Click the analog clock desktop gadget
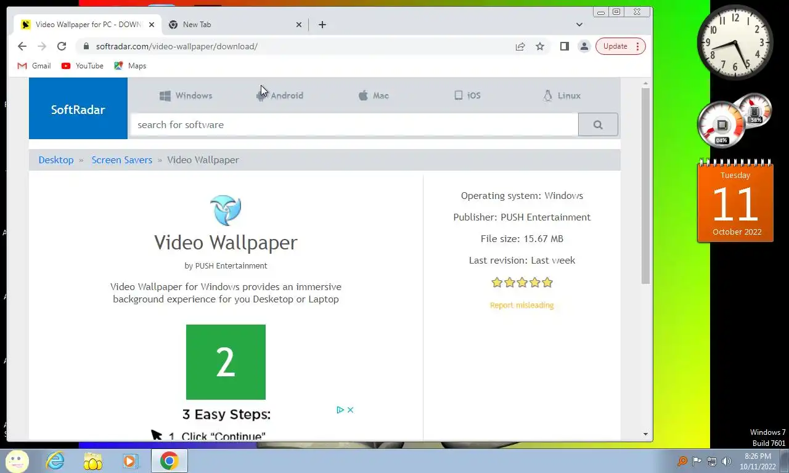The image size is (789, 473). (735, 42)
